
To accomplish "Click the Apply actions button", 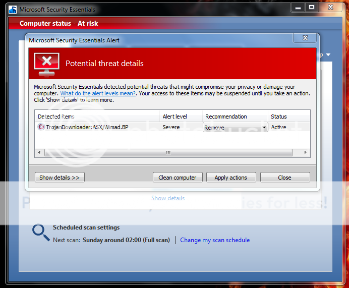I will [231, 178].
